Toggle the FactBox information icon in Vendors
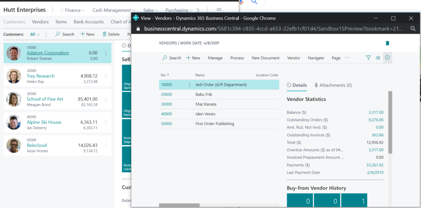Viewport: 421px width, 208px height. pyautogui.click(x=387, y=58)
